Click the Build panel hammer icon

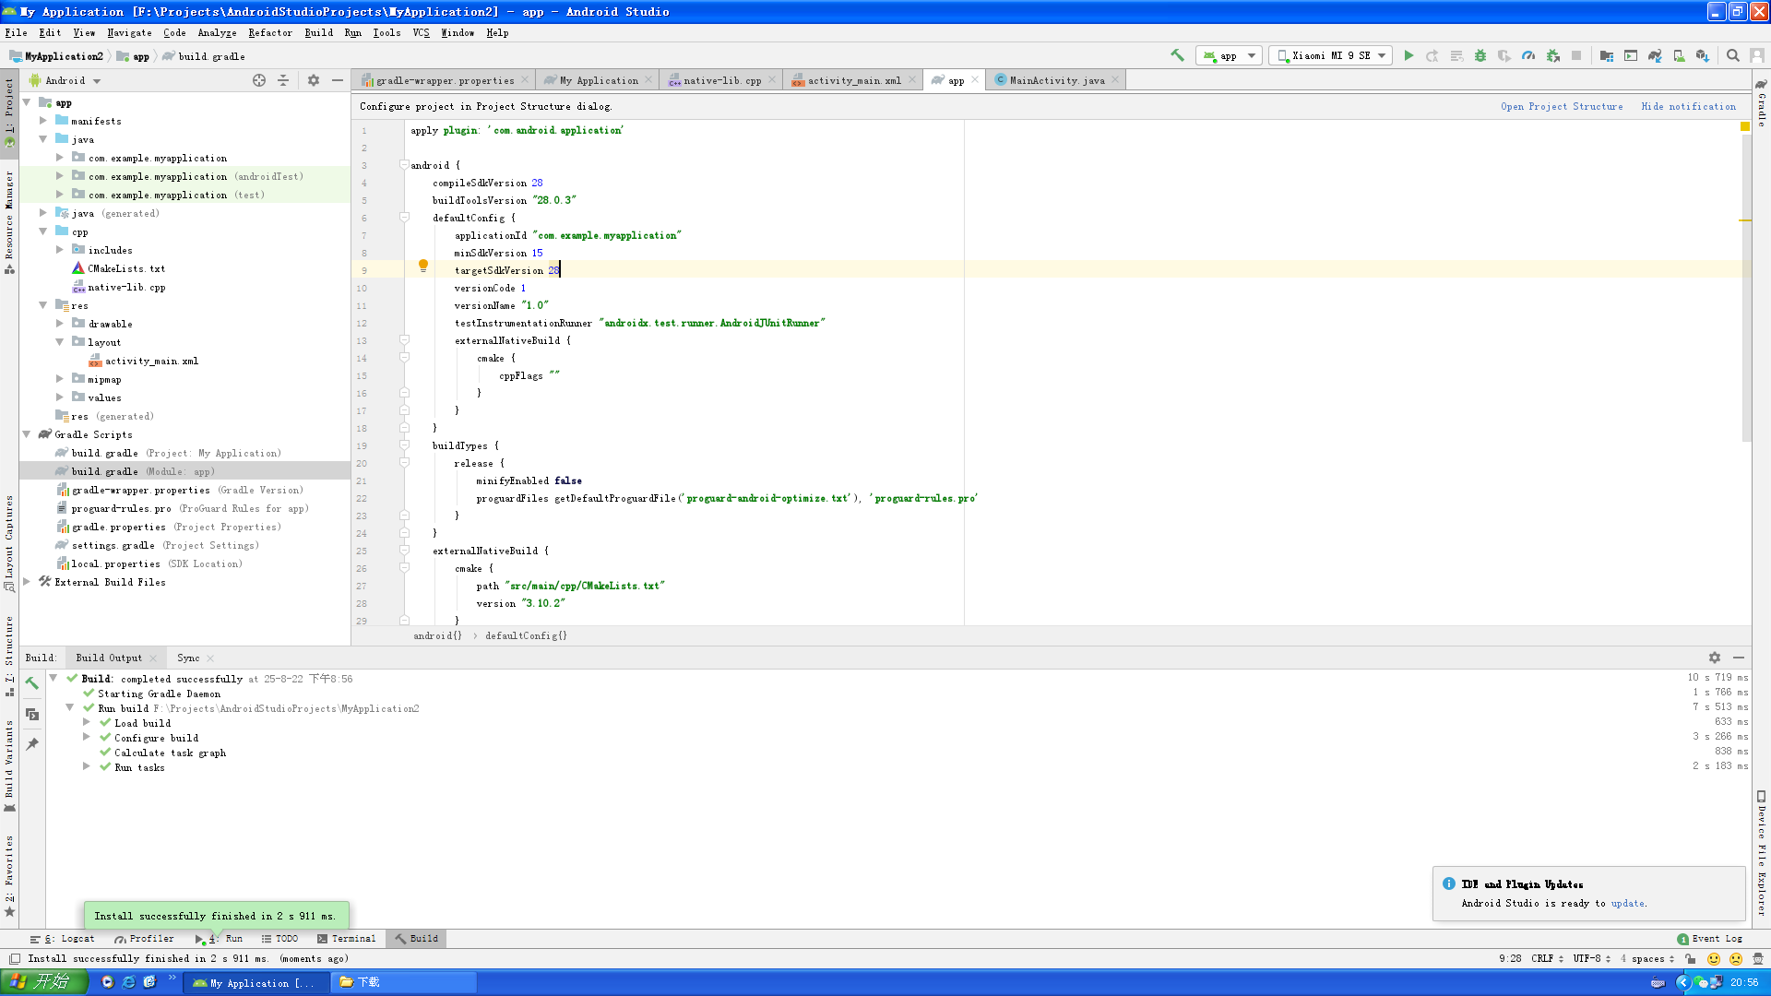click(32, 683)
